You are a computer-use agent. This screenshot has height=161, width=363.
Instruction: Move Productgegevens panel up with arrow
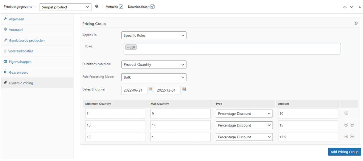click(345, 7)
